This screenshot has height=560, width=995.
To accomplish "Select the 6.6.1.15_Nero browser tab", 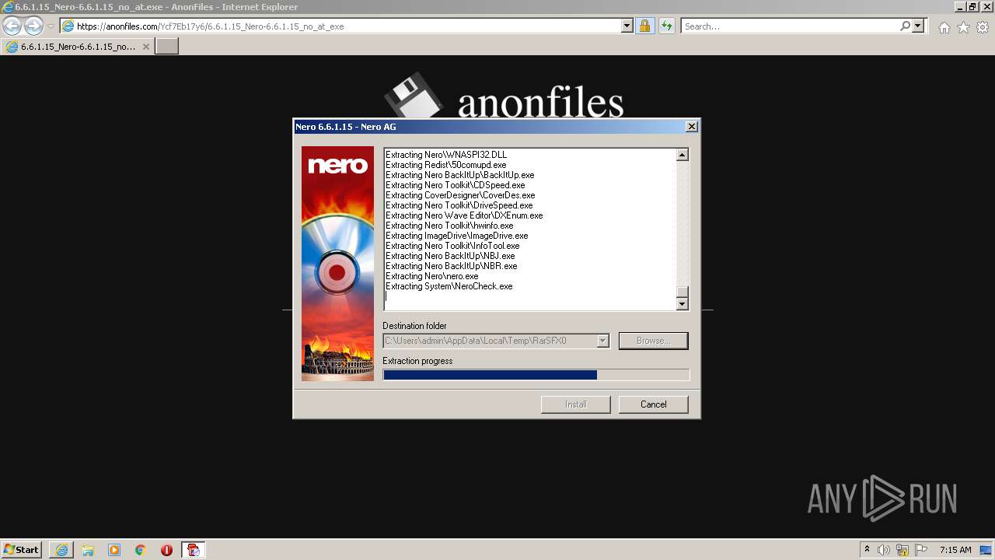I will tap(78, 47).
